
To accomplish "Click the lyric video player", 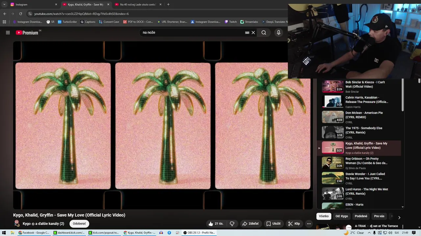I will coord(163,125).
